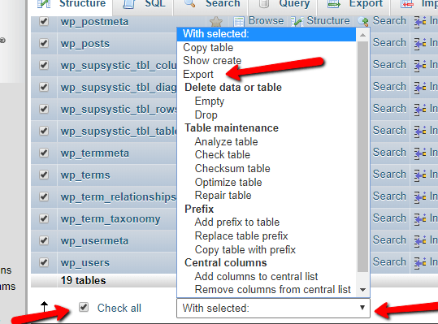Uncheck the wp_terms checkbox
The image size is (438, 324).
click(x=44, y=175)
